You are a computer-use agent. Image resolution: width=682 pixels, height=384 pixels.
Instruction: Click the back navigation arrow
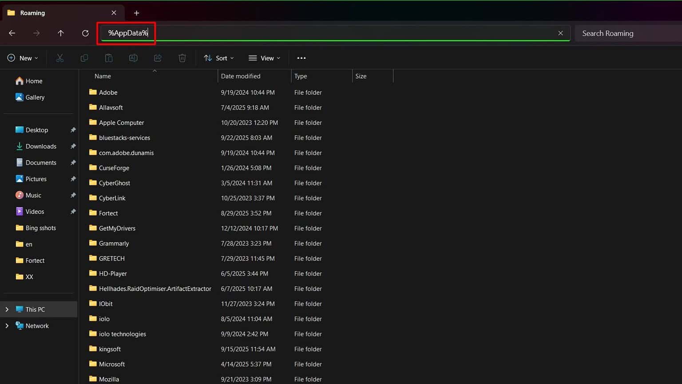(12, 33)
